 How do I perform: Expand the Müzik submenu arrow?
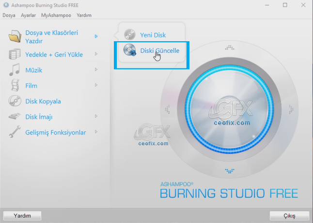pyautogui.click(x=96, y=69)
